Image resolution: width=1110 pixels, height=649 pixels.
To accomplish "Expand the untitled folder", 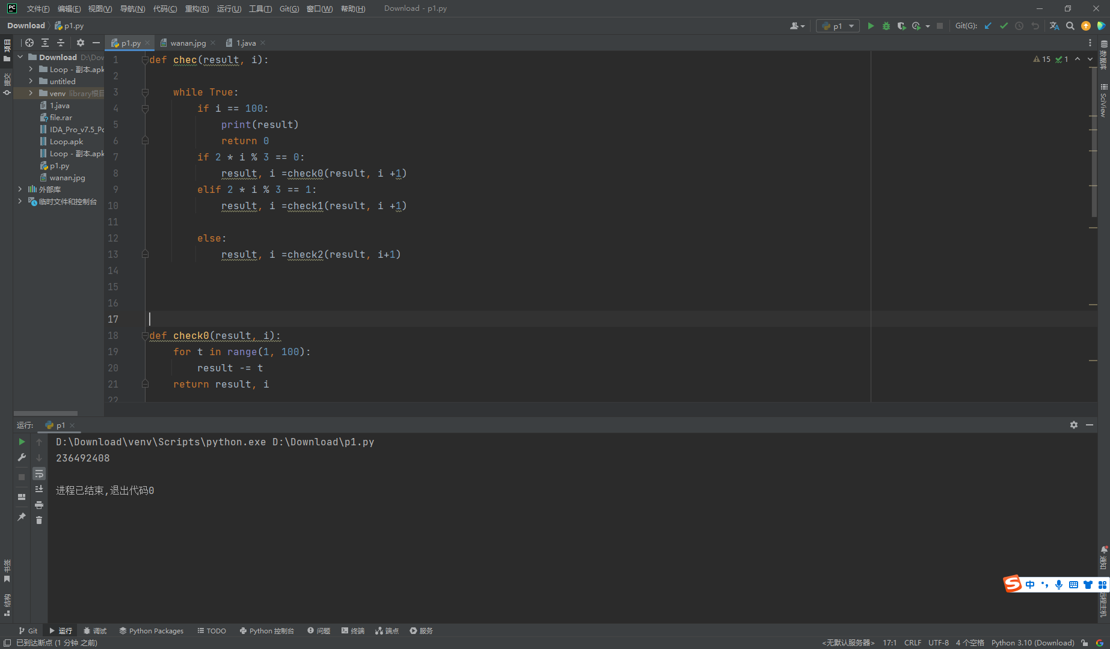I will (31, 81).
